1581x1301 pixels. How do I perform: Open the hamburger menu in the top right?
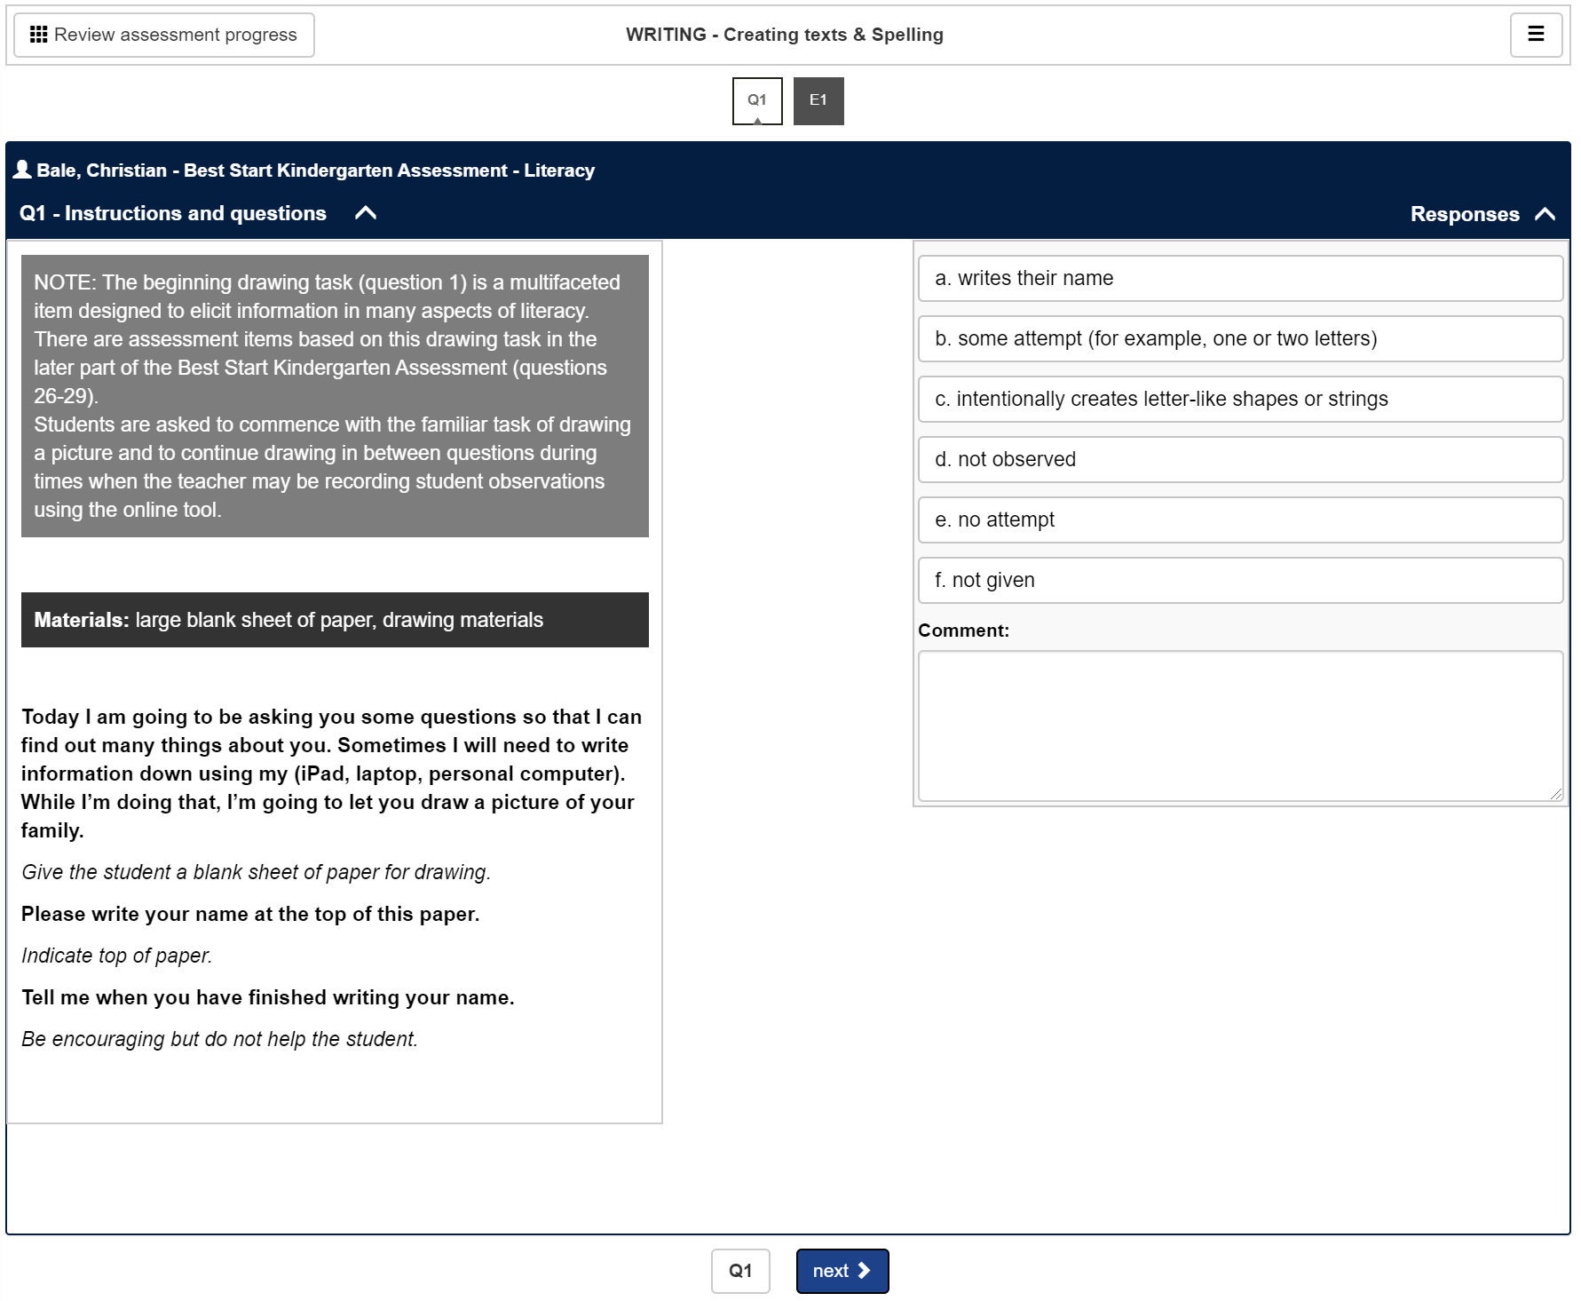pos(1535,34)
